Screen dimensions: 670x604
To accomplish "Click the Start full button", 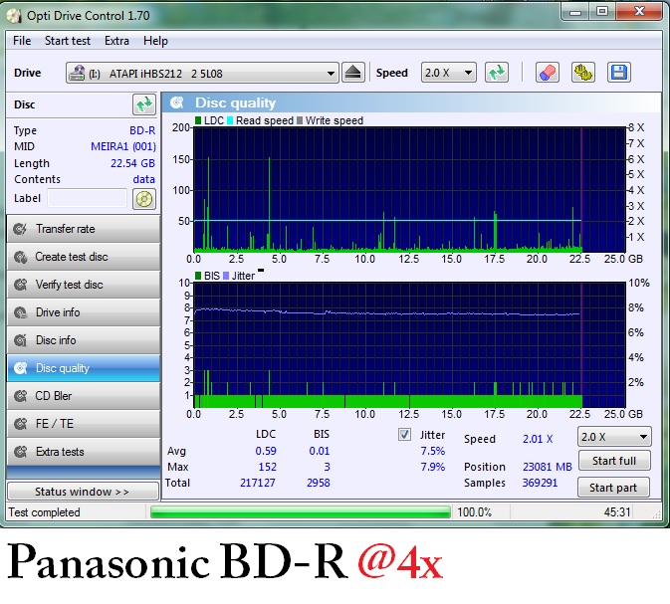I will (614, 461).
